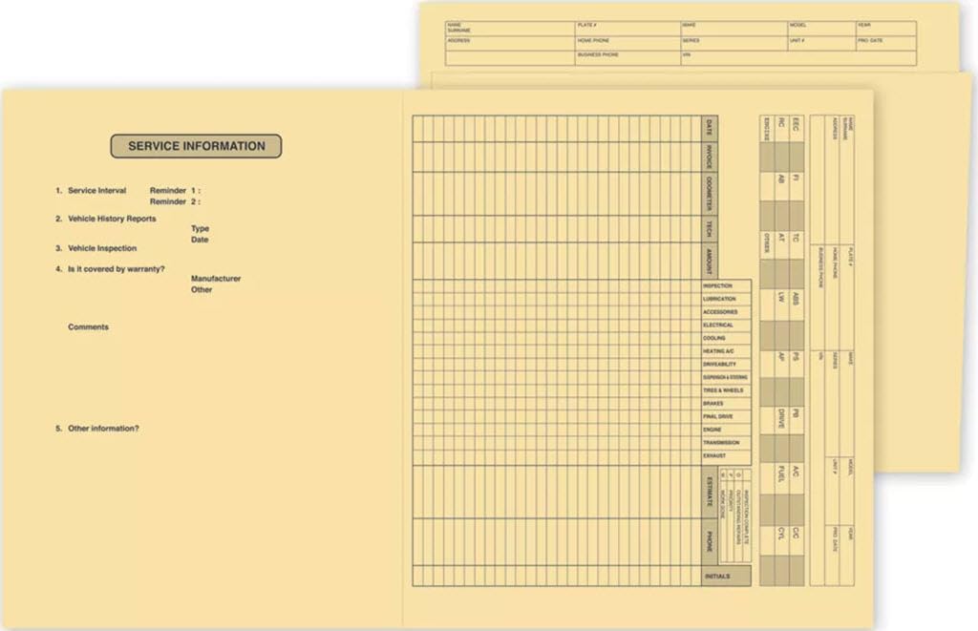Image resolution: width=978 pixels, height=631 pixels.
Task: Click the FUEL code cell
Action: pos(781,479)
